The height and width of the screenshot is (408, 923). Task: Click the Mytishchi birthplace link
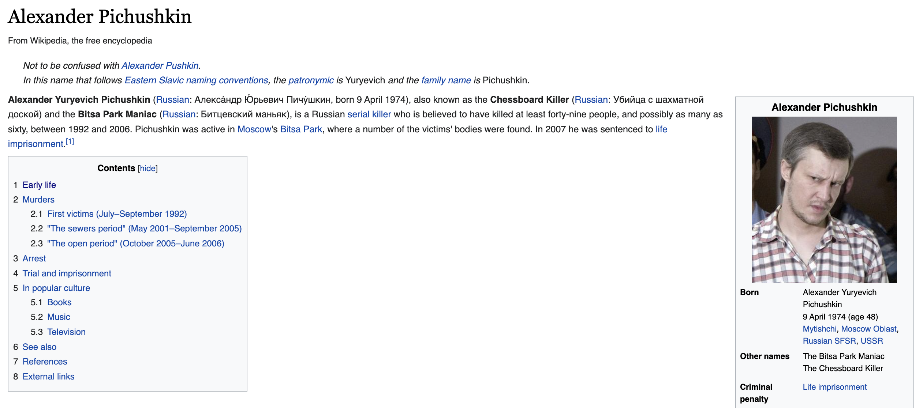click(819, 329)
